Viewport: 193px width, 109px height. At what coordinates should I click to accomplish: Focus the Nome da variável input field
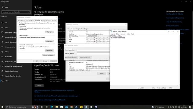(x=93, y=50)
